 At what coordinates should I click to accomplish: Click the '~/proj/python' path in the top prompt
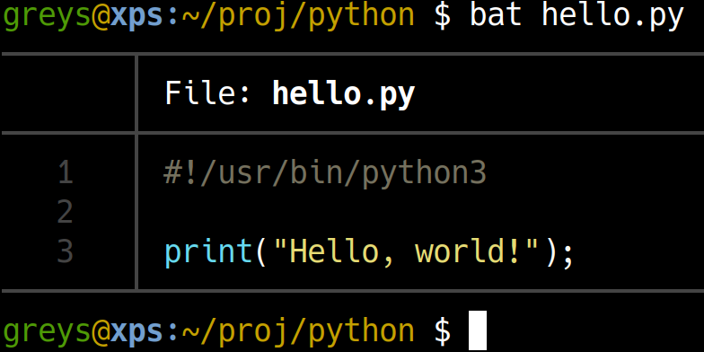pyautogui.click(x=298, y=16)
